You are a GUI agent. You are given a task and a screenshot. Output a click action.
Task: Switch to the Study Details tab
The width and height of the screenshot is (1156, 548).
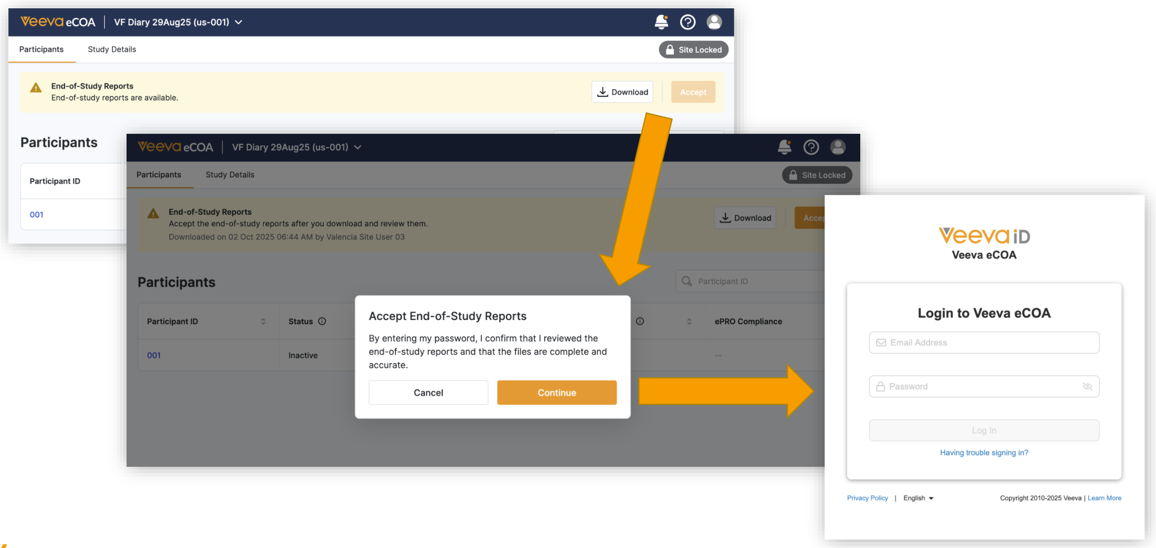111,49
